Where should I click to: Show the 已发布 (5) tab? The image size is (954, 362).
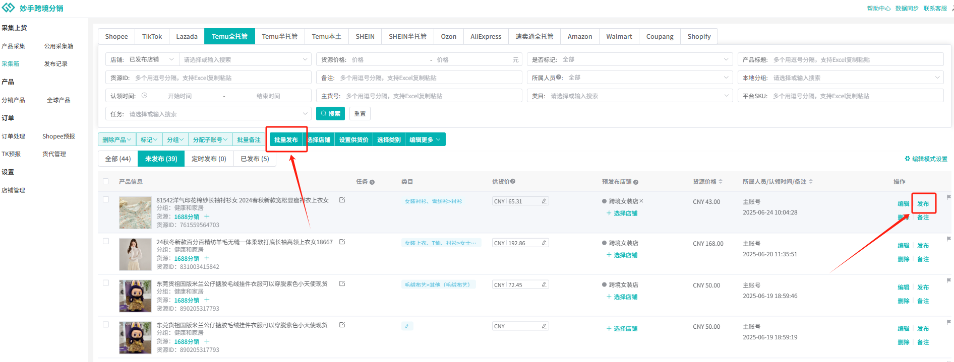[x=255, y=159]
